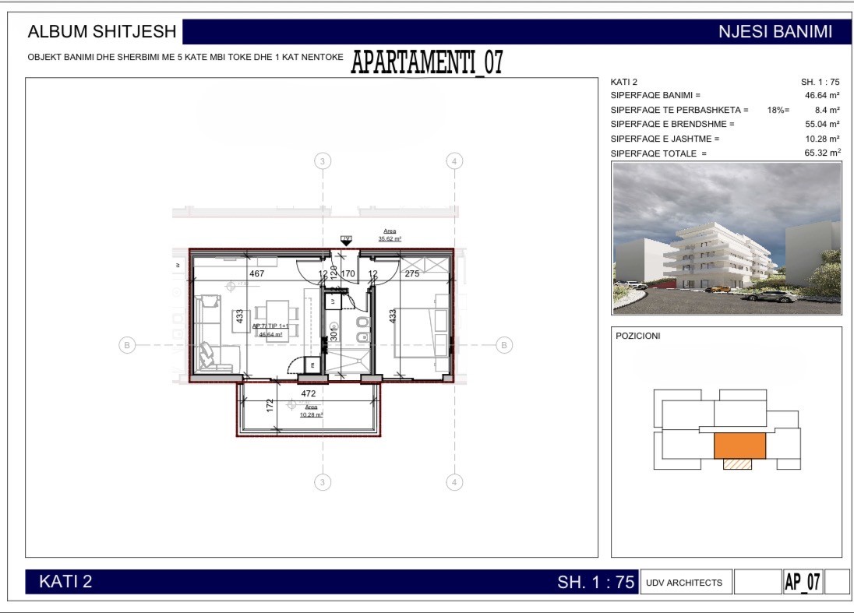Click the entrance arrow marker above the apartment door

(x=346, y=242)
